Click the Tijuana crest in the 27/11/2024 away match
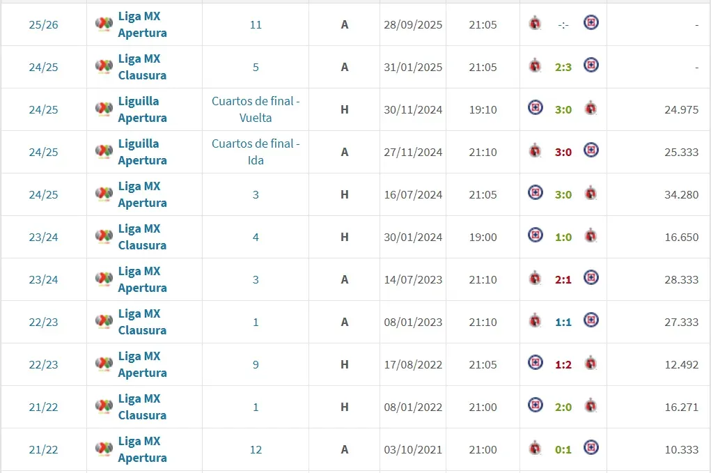Viewport: 711px width, 473px height. [535, 152]
